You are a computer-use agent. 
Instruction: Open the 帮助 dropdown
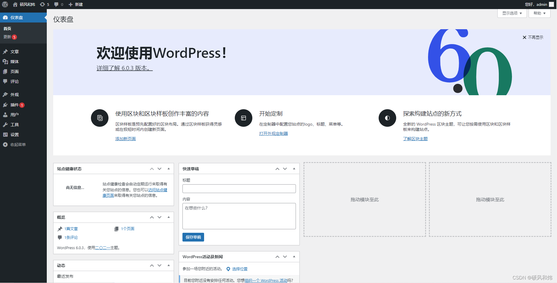(x=539, y=13)
